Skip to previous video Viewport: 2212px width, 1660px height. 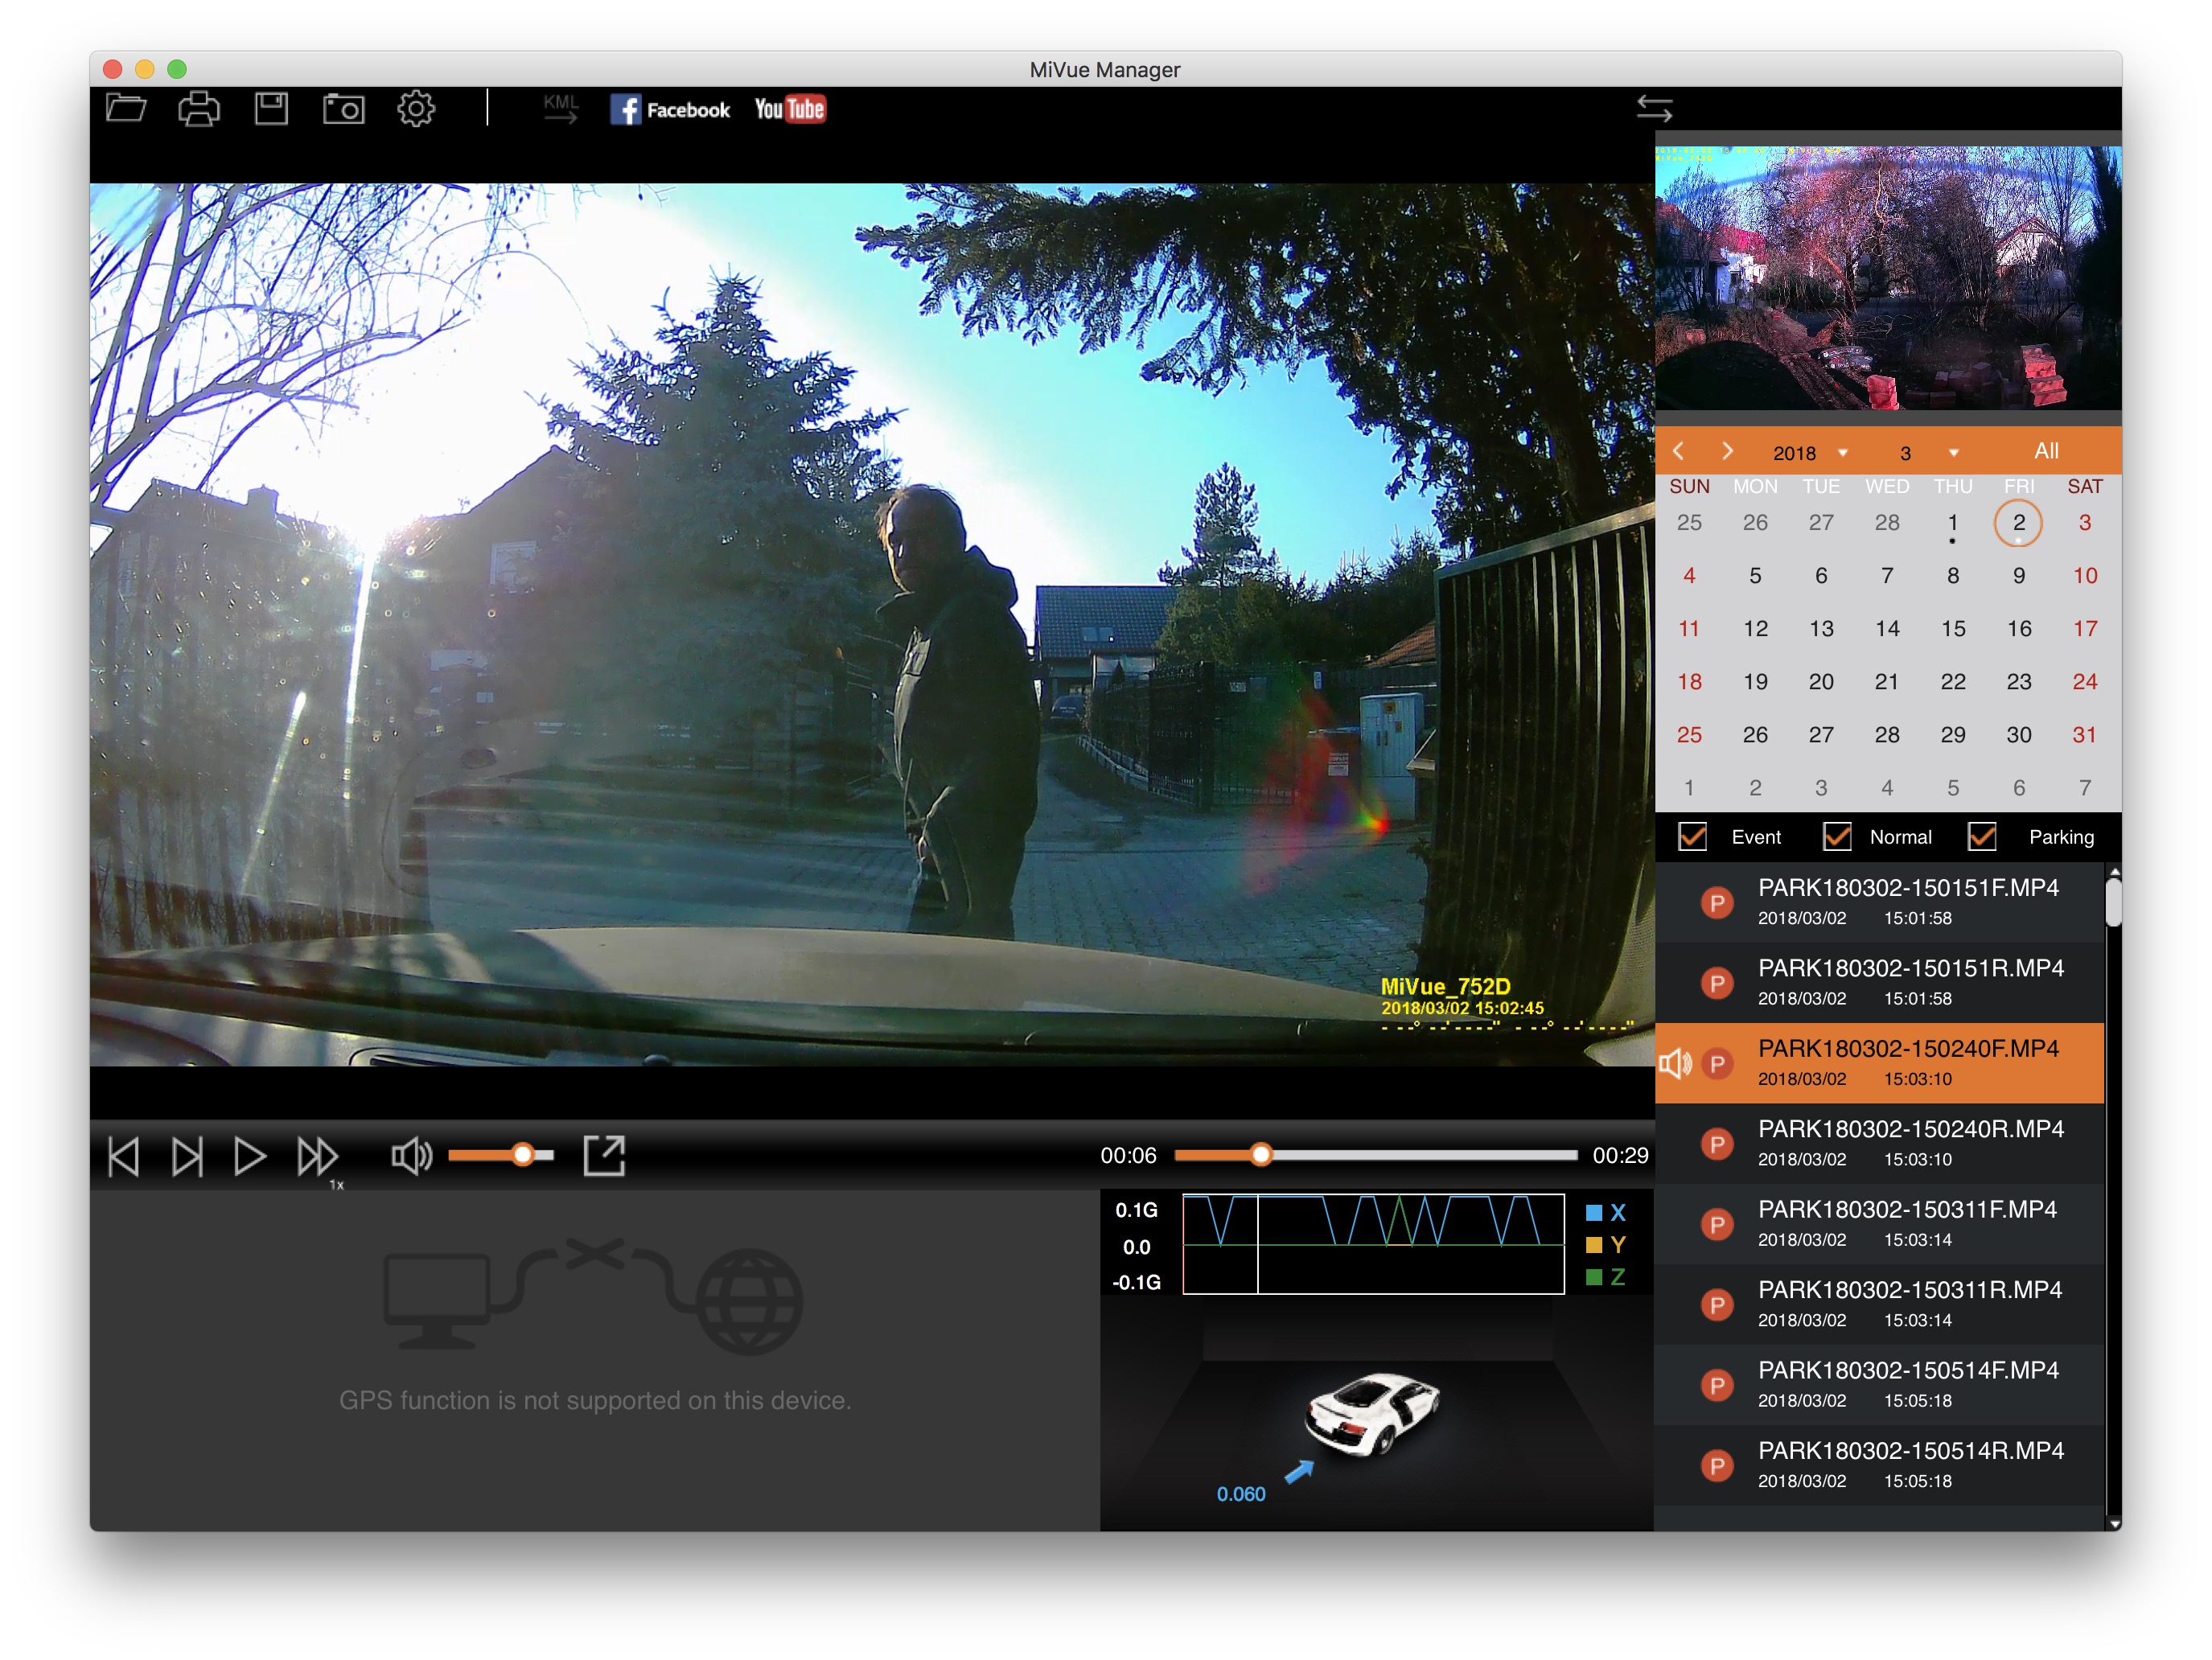click(x=123, y=1156)
